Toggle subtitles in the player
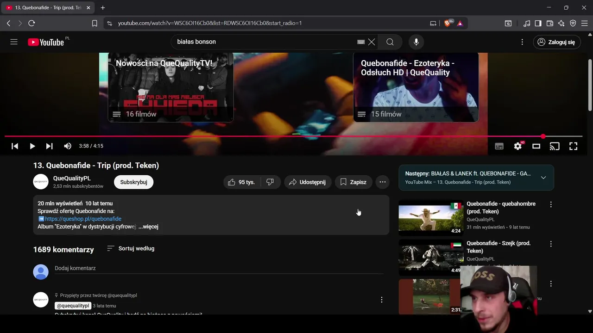This screenshot has width=593, height=333. pos(499,146)
